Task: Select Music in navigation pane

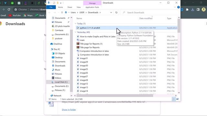Action: pyautogui.click(x=58, y=70)
